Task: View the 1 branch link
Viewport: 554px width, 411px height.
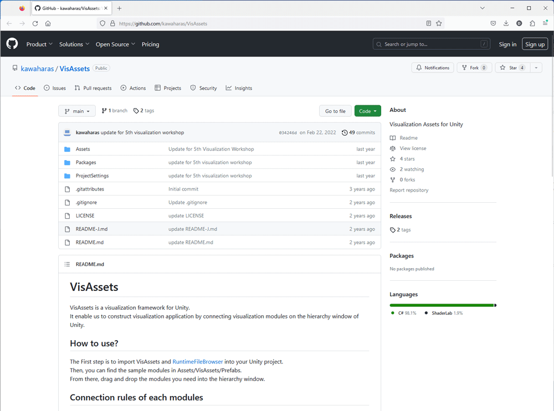Action: point(115,111)
